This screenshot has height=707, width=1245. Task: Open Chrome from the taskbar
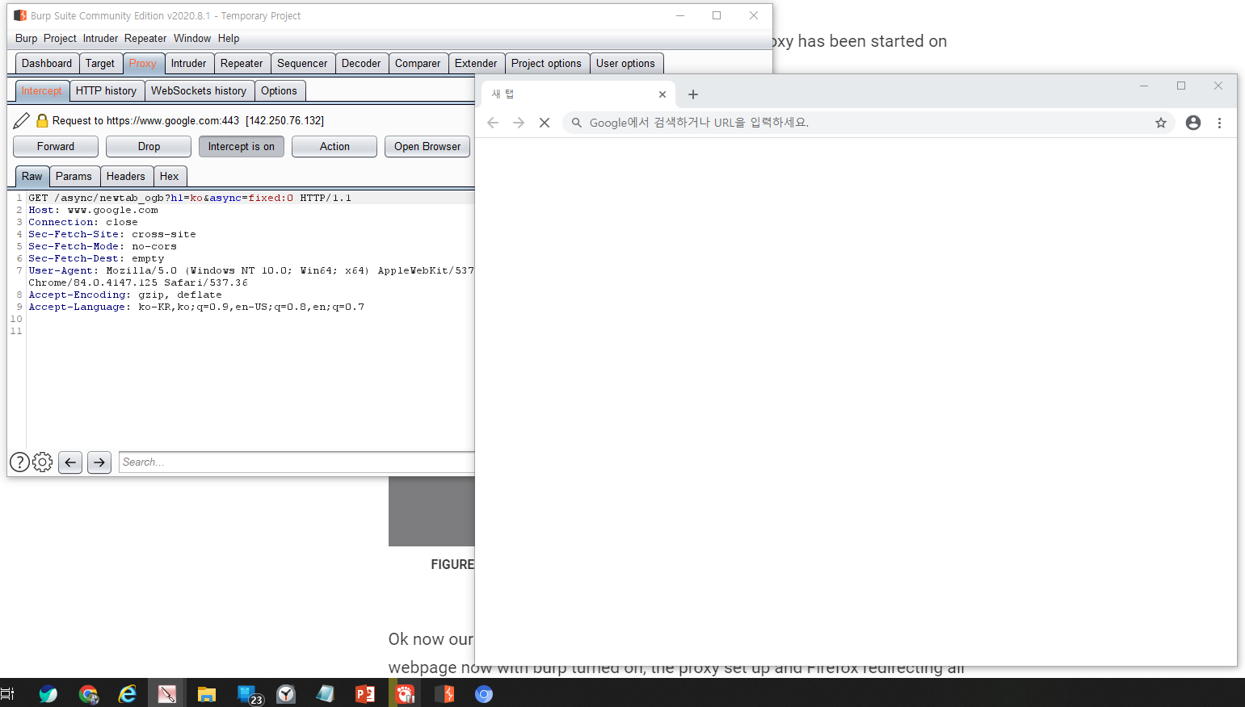[88, 694]
